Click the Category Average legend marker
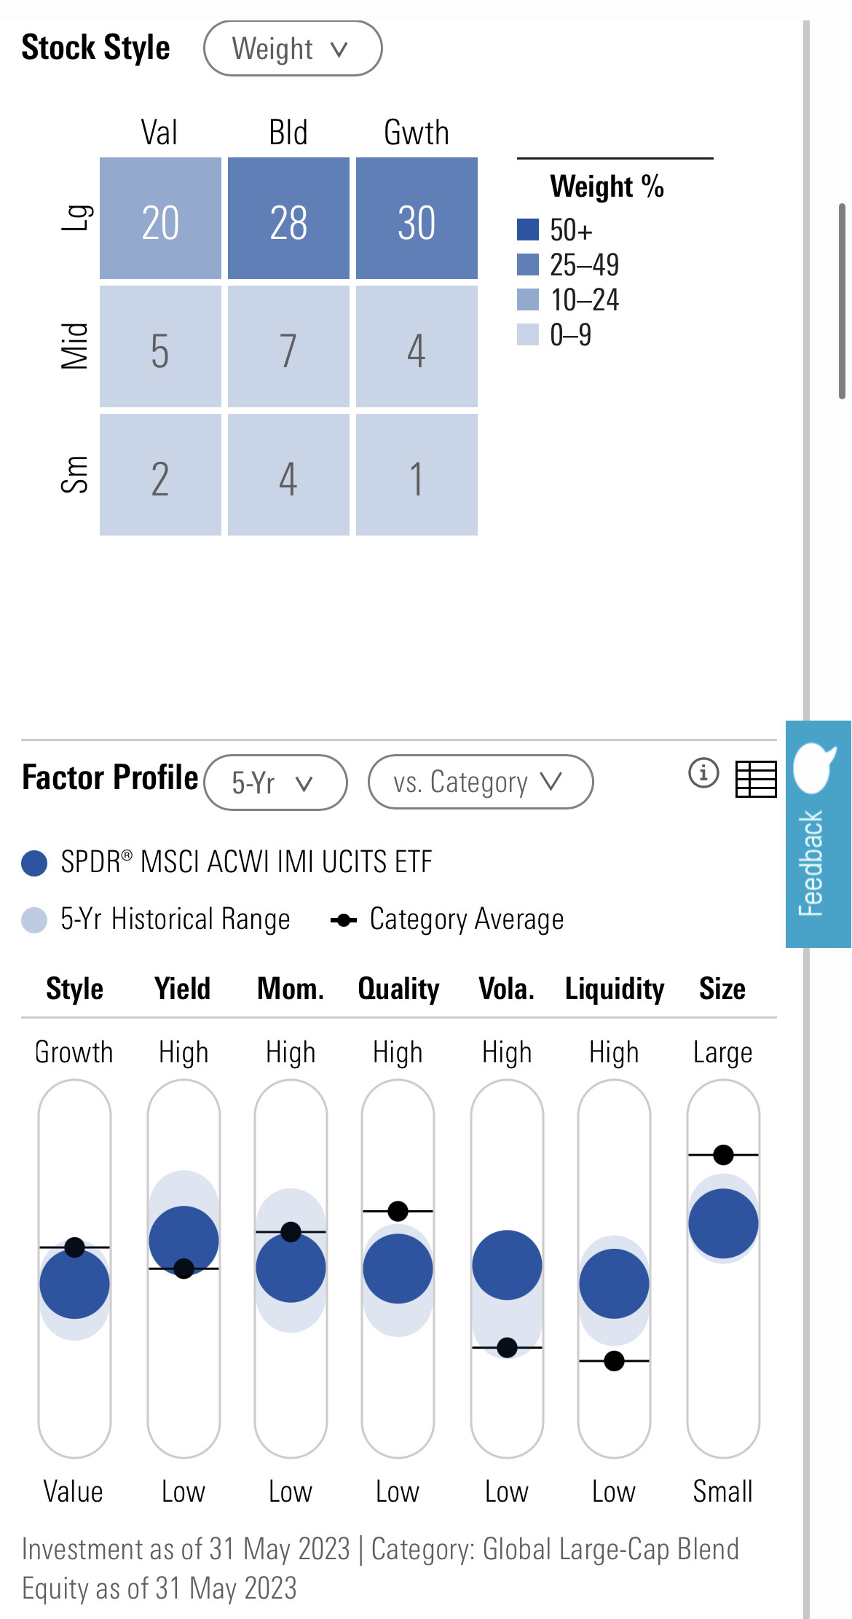The height and width of the screenshot is (1619, 852). 344,920
